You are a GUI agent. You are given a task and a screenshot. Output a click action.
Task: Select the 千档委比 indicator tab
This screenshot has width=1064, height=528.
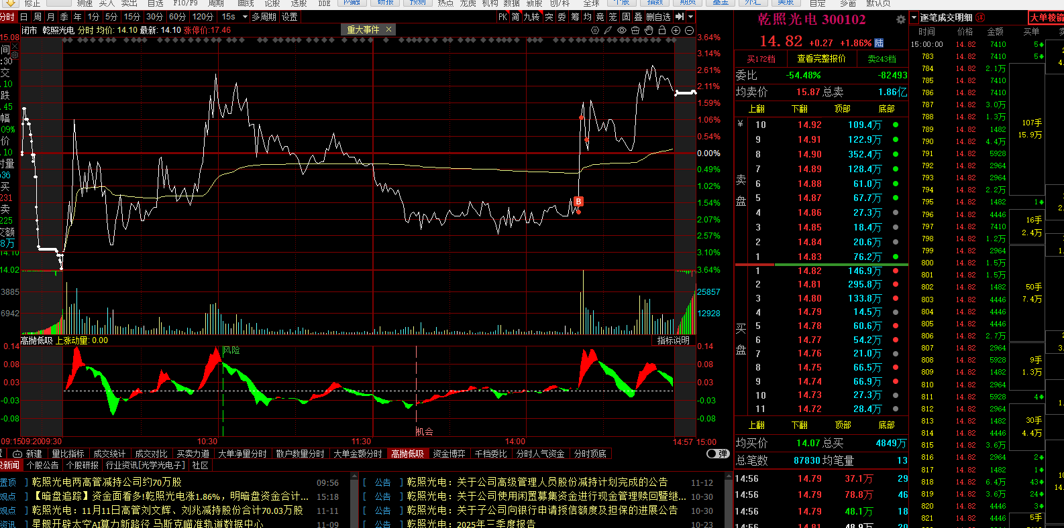pos(490,454)
